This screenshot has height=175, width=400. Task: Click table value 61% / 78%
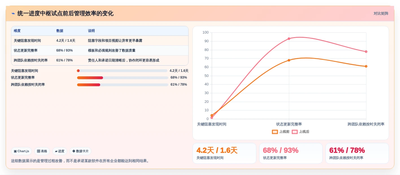point(65,60)
